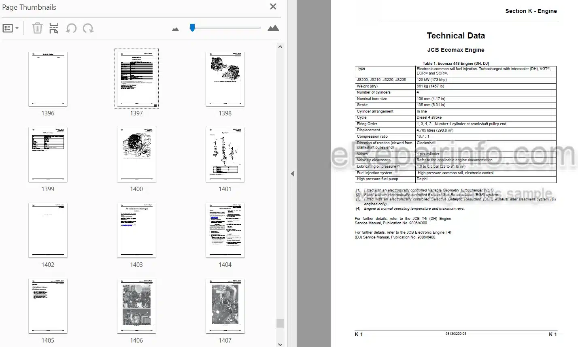Click the 'Nominal bore size' row label
The width and height of the screenshot is (578, 347).
372,99
